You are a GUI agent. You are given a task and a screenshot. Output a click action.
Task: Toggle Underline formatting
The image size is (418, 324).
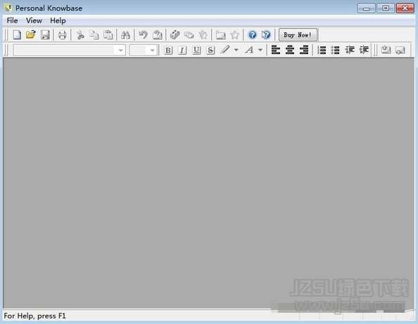point(196,50)
